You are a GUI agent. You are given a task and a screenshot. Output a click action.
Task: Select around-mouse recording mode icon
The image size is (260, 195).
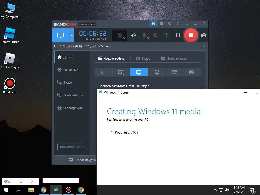click(x=156, y=72)
